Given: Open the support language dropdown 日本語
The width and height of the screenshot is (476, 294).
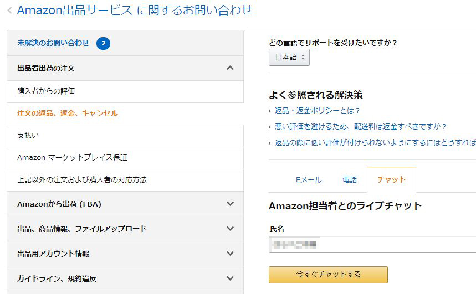Looking at the screenshot, I should 289,57.
